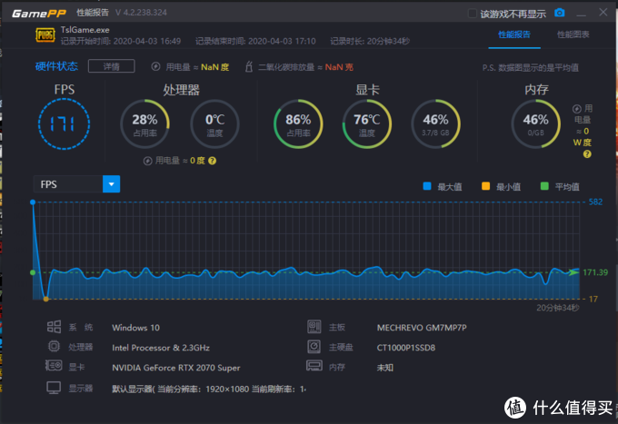This screenshot has height=424, width=618.
Task: Click the memory 46% gauge
Action: pos(535,124)
